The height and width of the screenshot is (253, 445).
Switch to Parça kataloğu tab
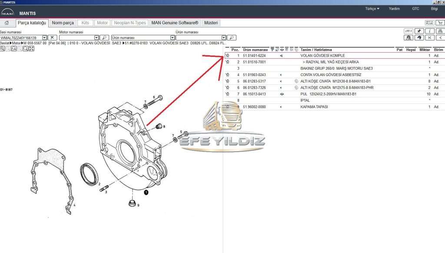[32, 23]
